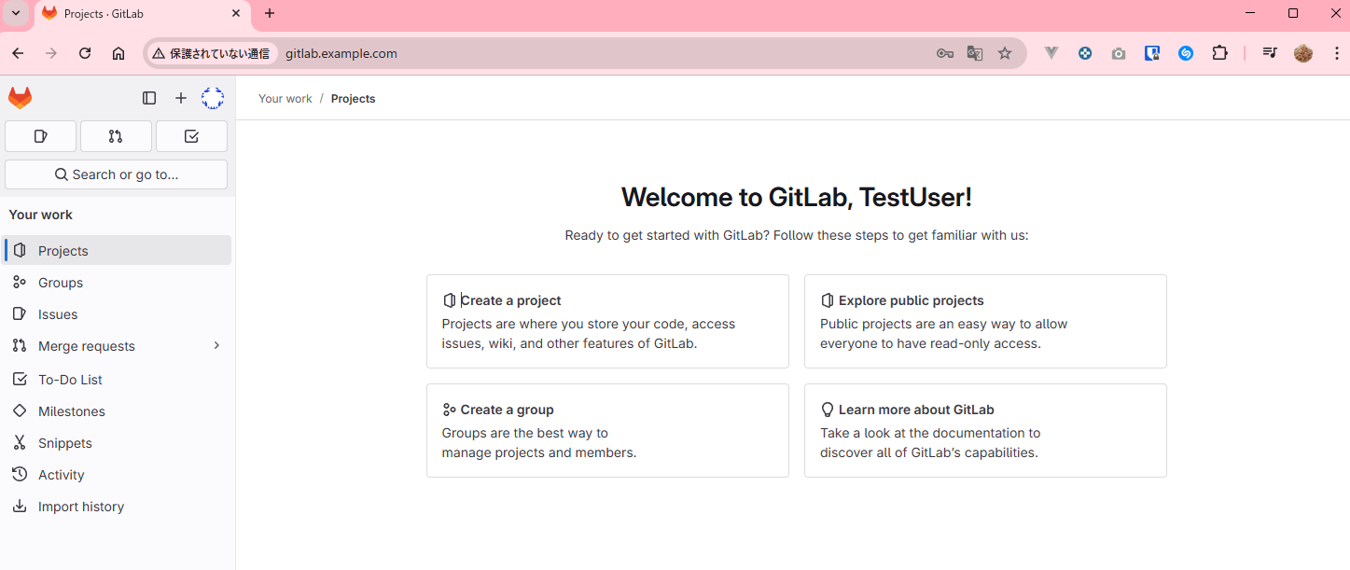
Task: Open a new browser tab
Action: [270, 13]
